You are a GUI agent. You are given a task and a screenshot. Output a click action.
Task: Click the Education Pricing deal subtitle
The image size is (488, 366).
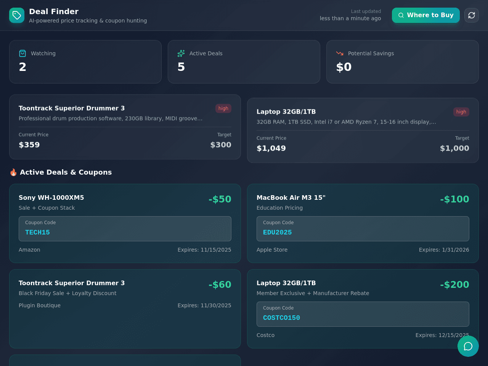click(280, 208)
